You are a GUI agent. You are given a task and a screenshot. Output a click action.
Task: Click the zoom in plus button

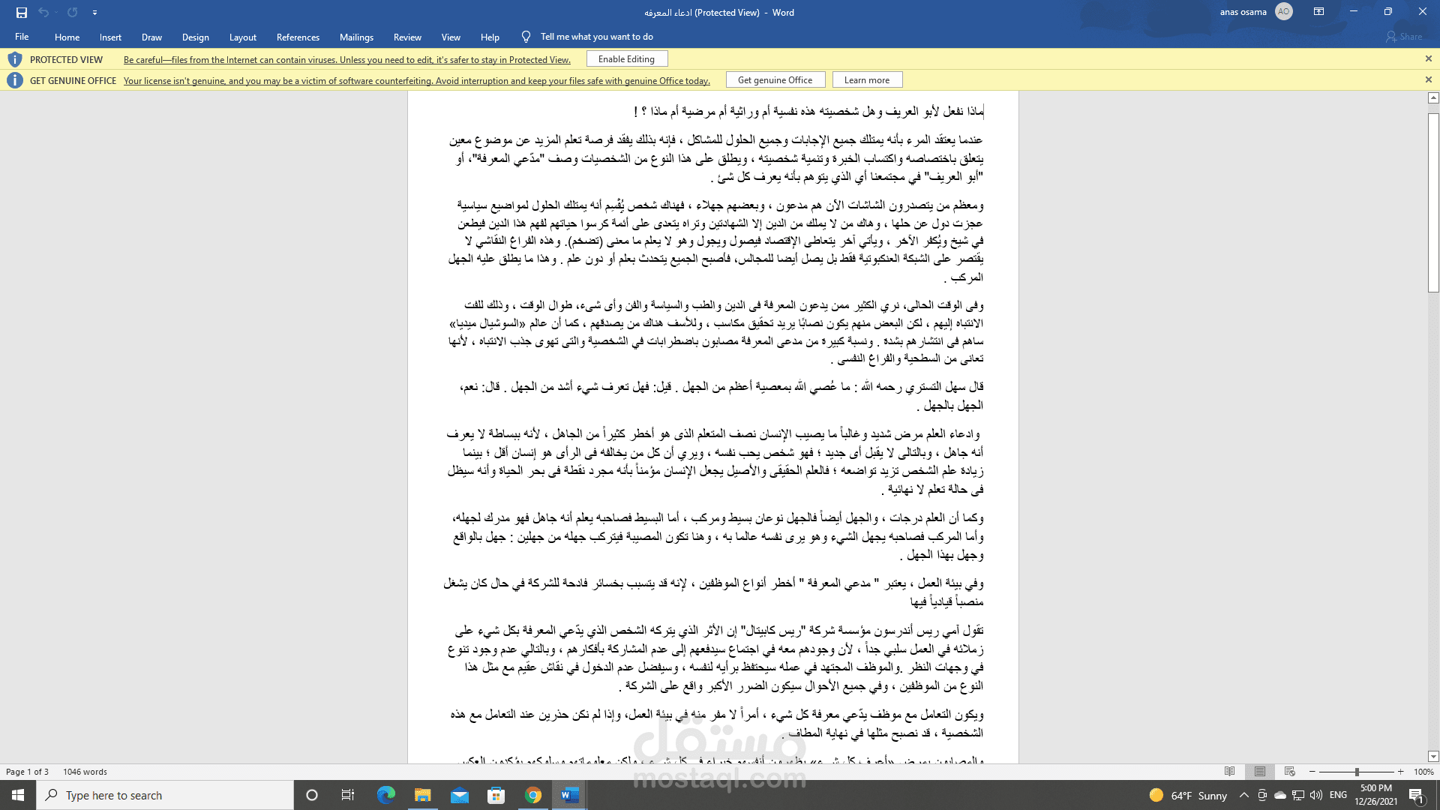pyautogui.click(x=1400, y=772)
